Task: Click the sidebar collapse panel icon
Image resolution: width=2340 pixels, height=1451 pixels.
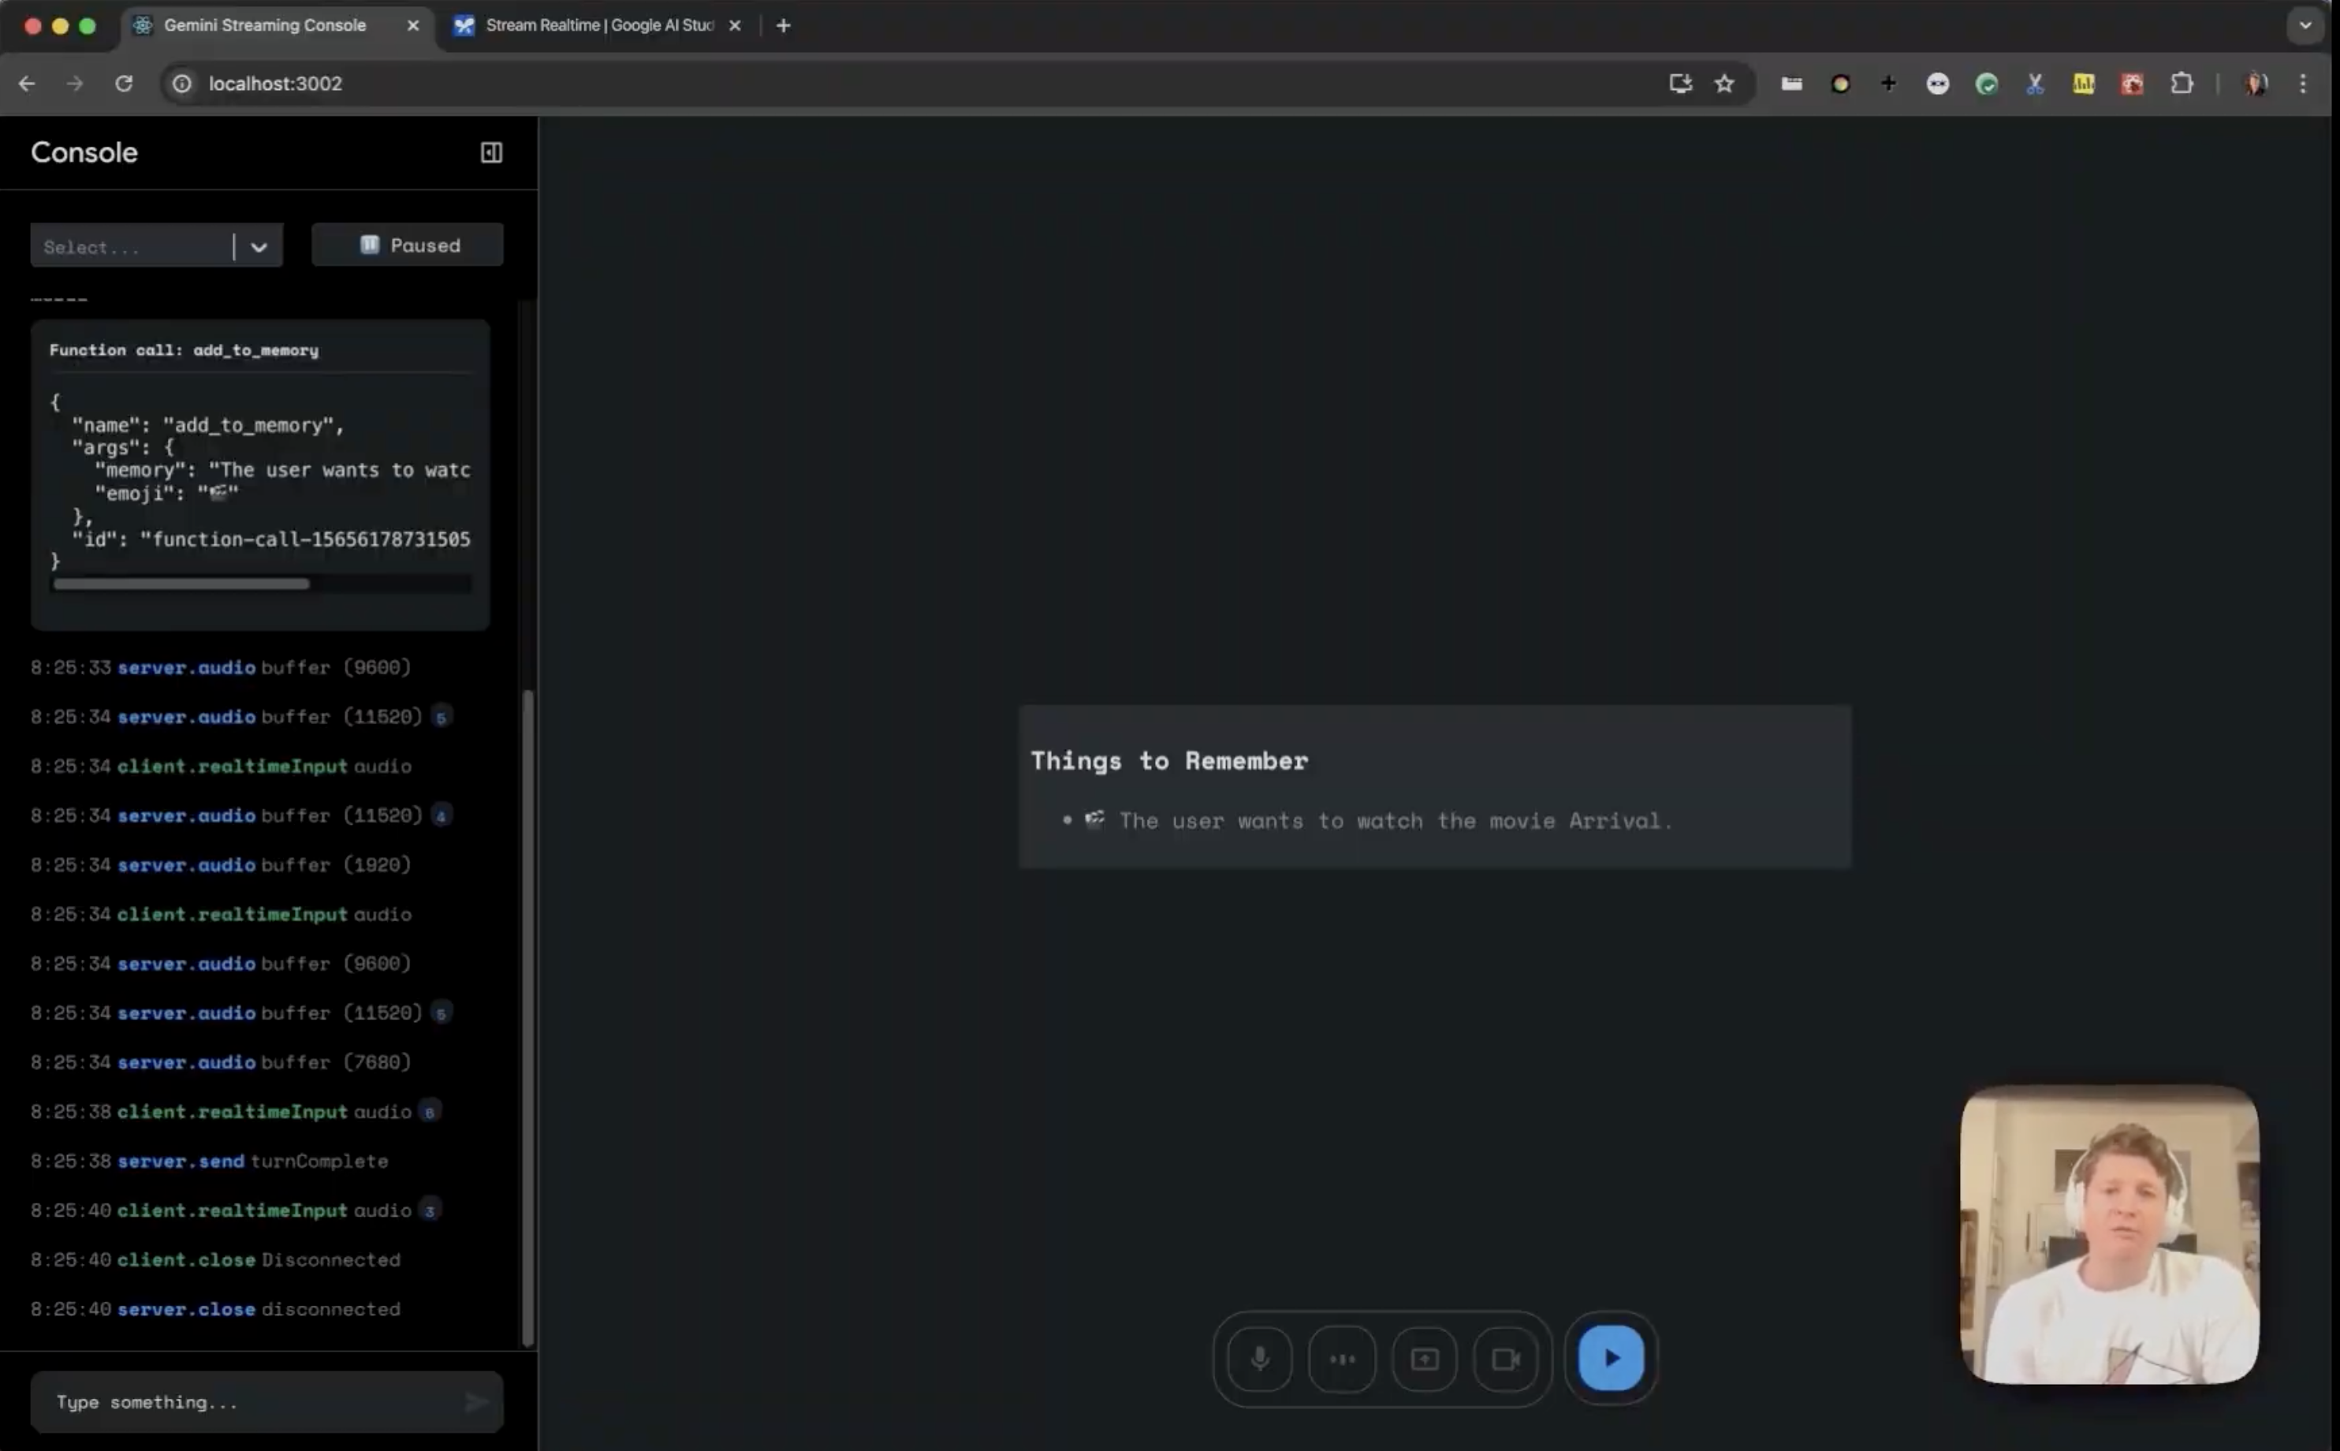Action: tap(491, 152)
